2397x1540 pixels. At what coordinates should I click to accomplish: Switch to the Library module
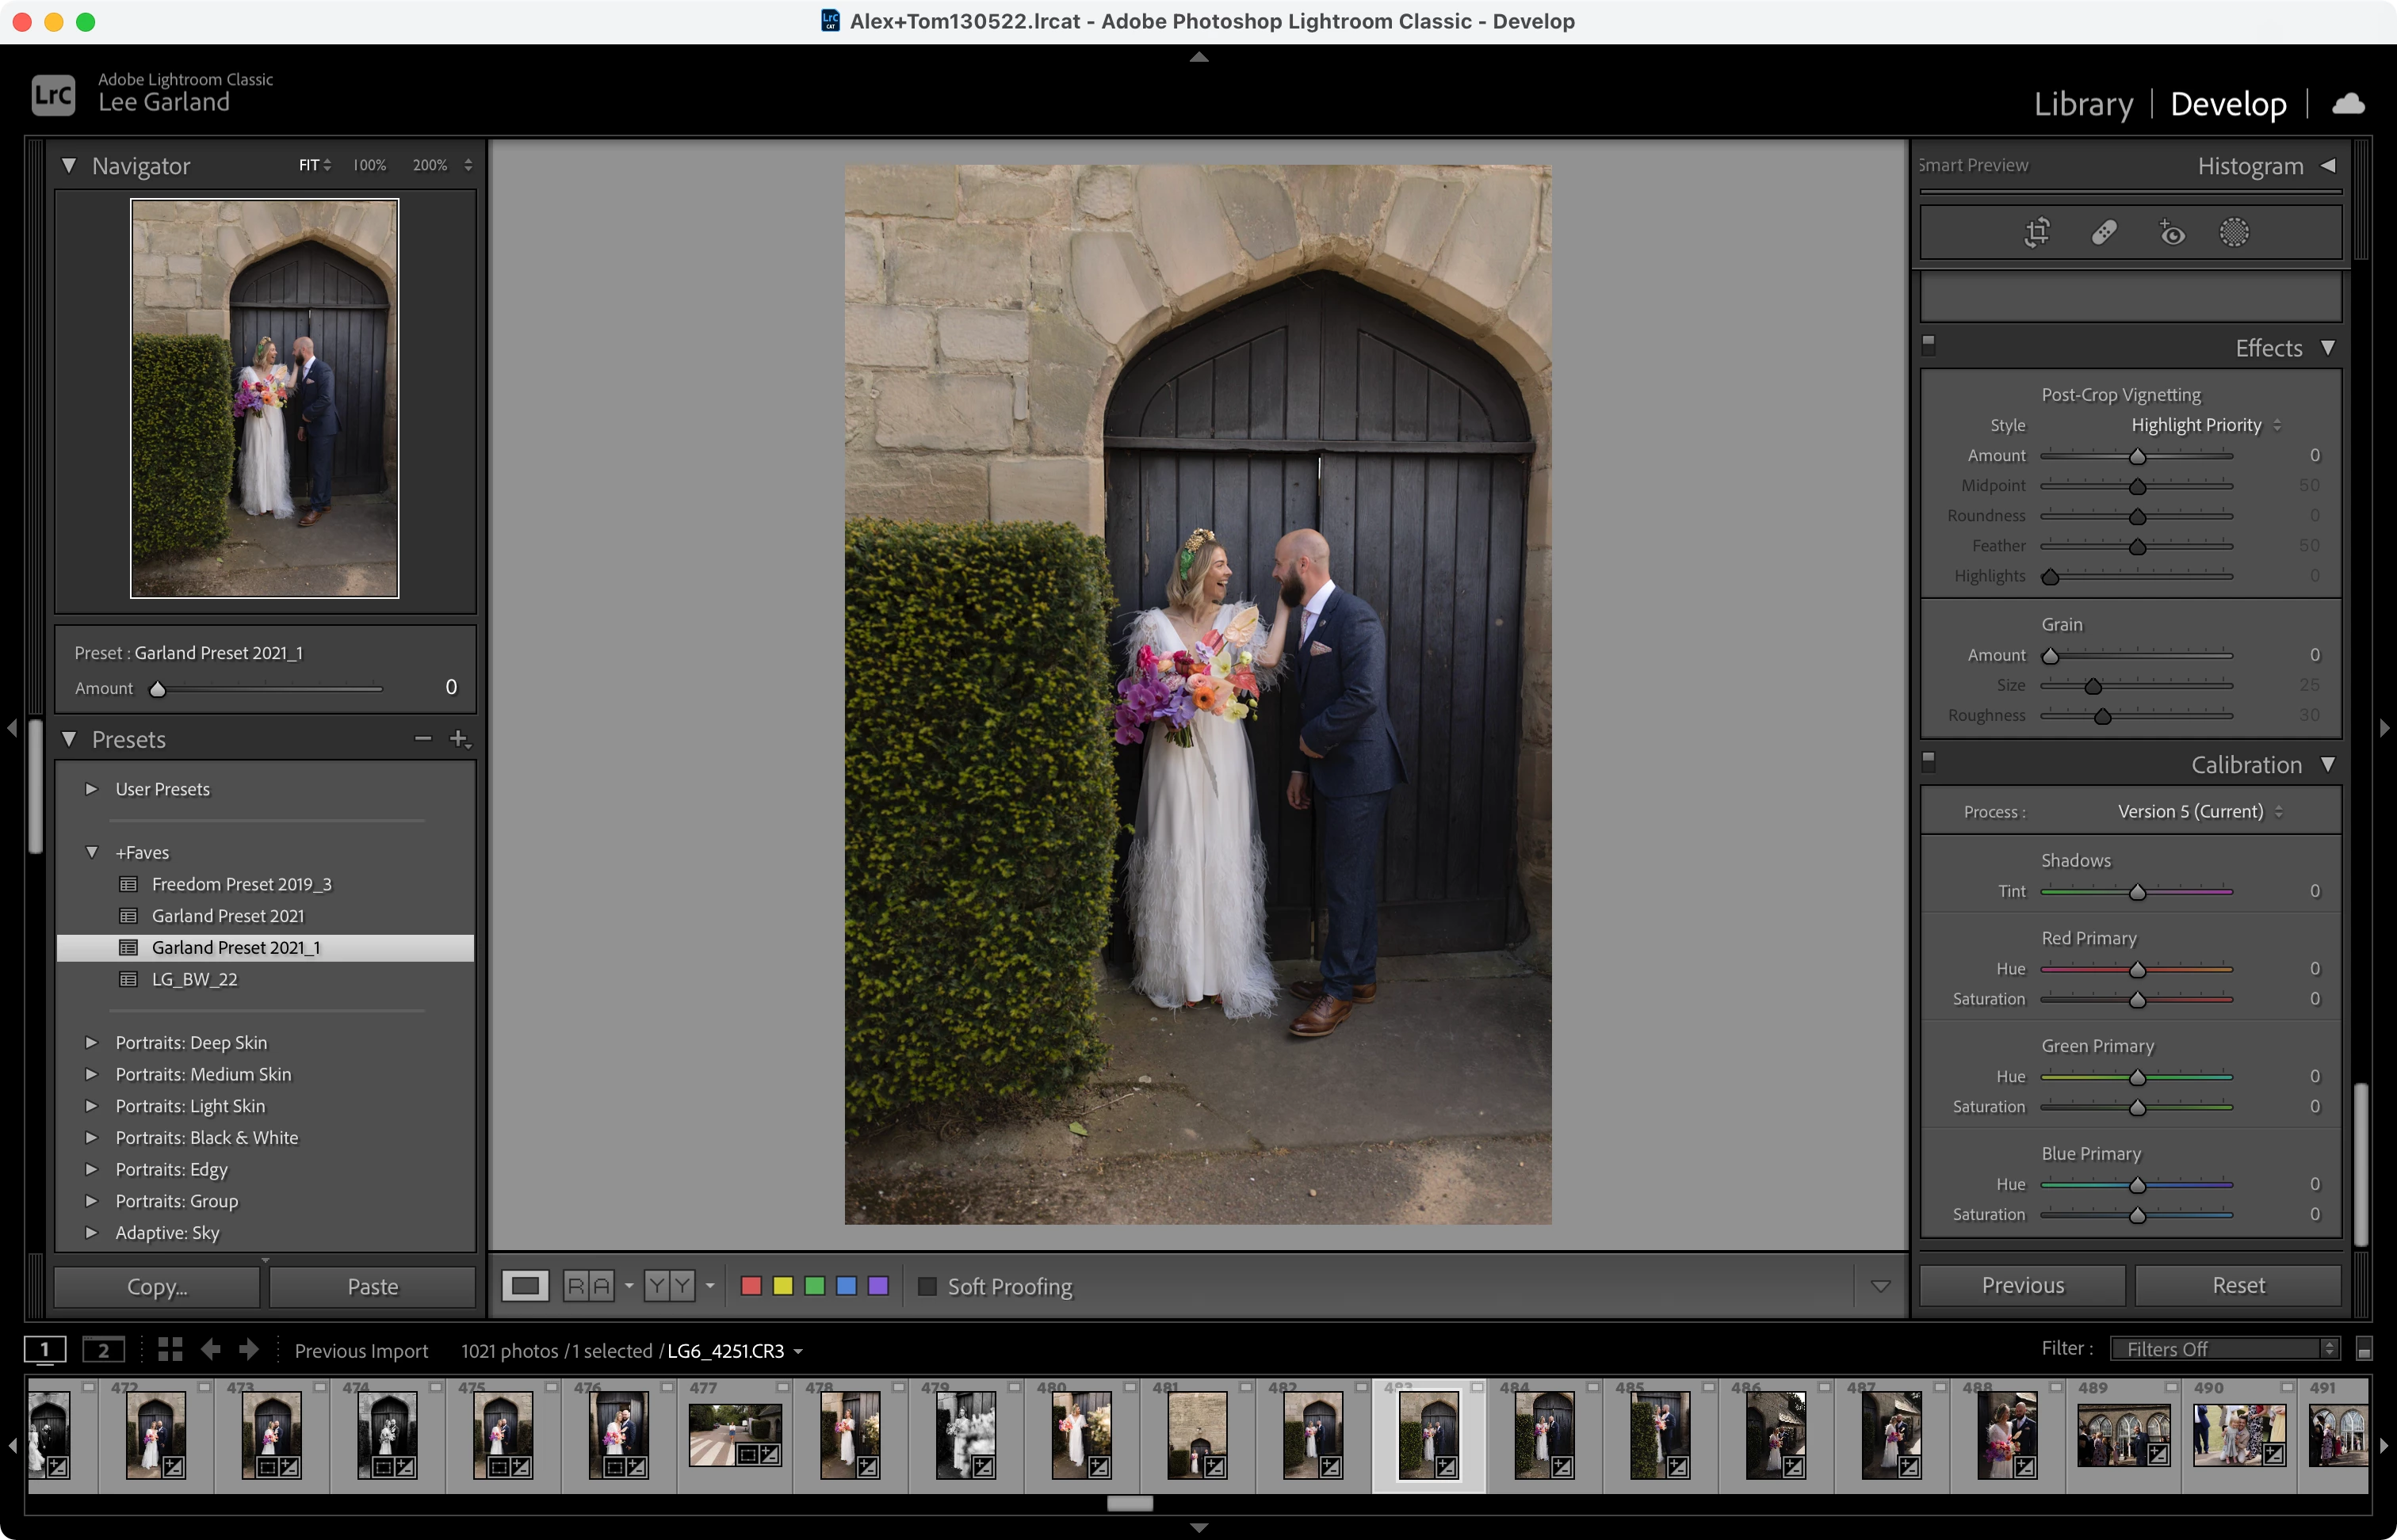click(2083, 104)
